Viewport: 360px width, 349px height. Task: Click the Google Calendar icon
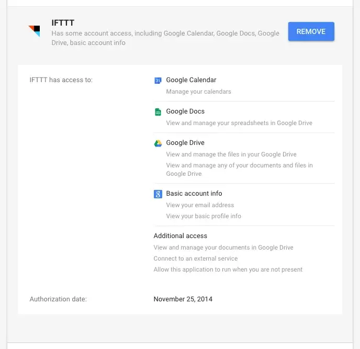pyautogui.click(x=157, y=80)
